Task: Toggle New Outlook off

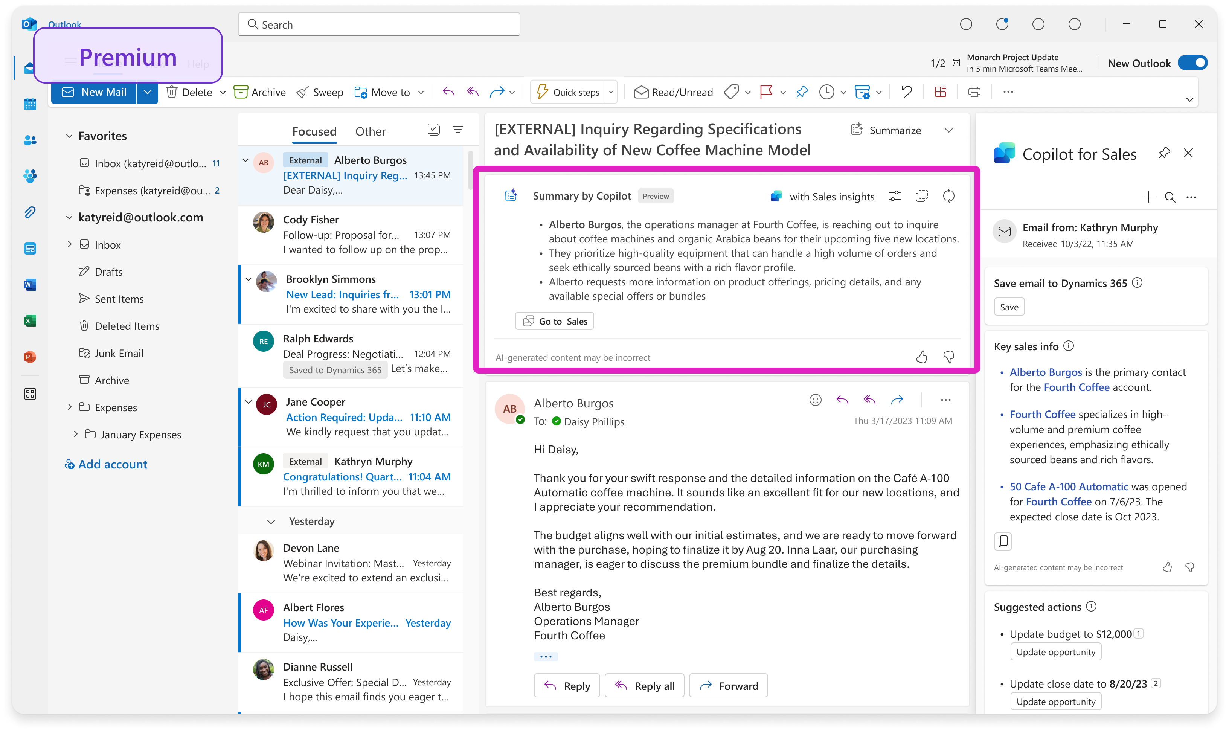Action: 1192,63
